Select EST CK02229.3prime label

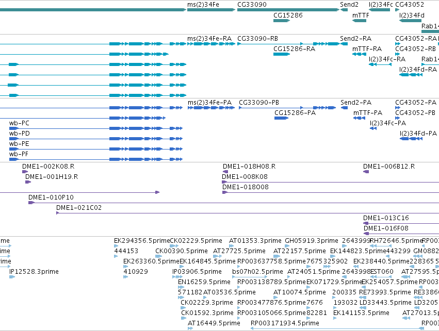point(207,303)
